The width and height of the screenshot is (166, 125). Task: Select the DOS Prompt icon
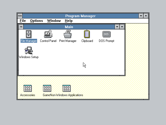[106, 34]
